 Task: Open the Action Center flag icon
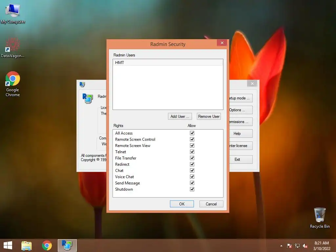289,246
